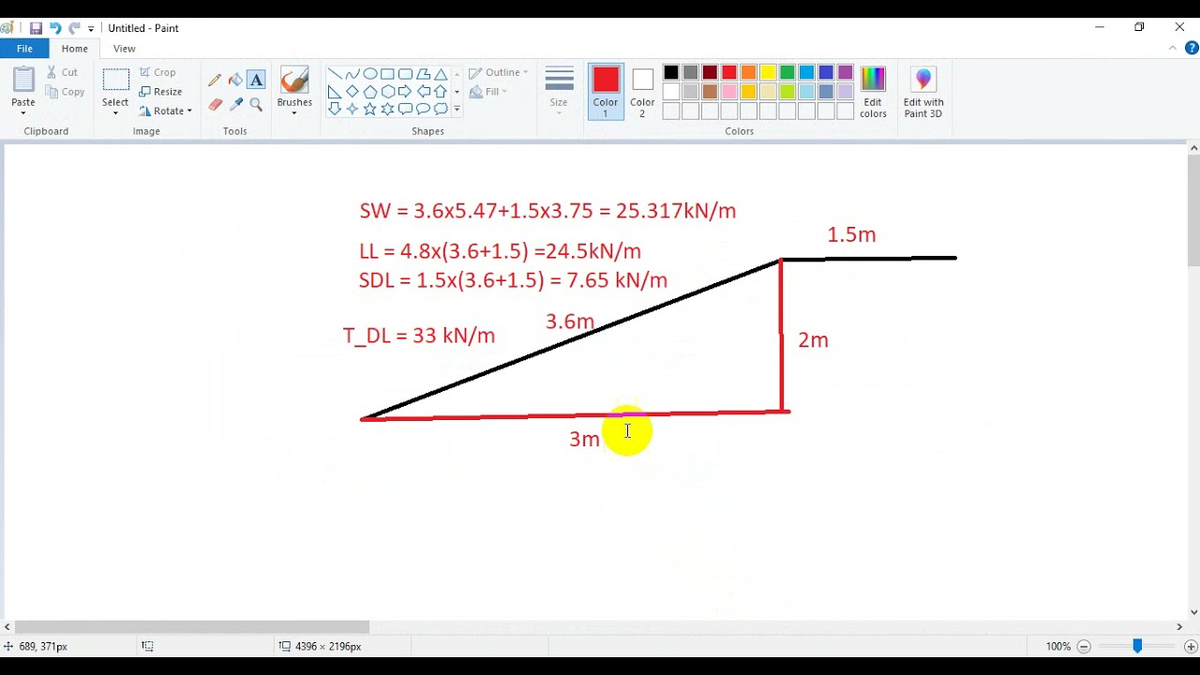Select the Fill with color bucket tool
1200x675 pixels.
pyautogui.click(x=235, y=81)
